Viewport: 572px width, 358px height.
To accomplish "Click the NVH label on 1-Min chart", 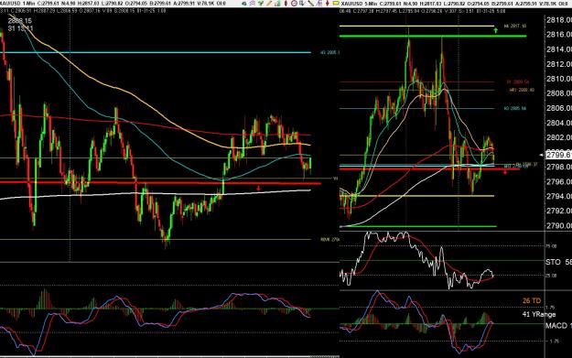I will (330, 240).
